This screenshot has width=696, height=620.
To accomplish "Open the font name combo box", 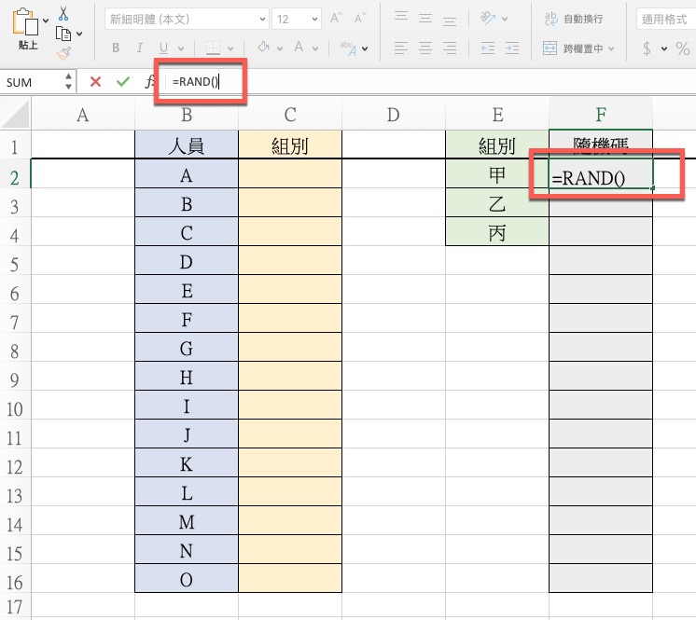I will [x=187, y=19].
